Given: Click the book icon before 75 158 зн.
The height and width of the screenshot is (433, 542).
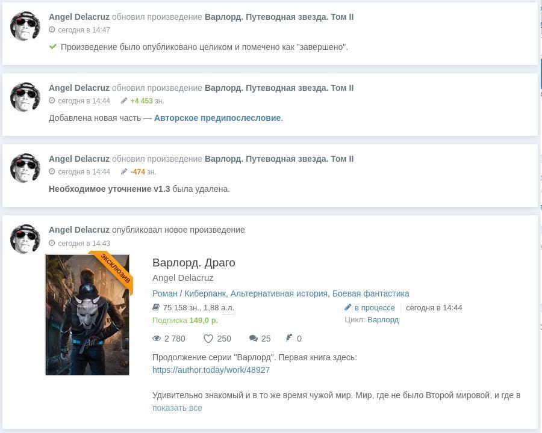Looking at the screenshot, I should pos(156,307).
